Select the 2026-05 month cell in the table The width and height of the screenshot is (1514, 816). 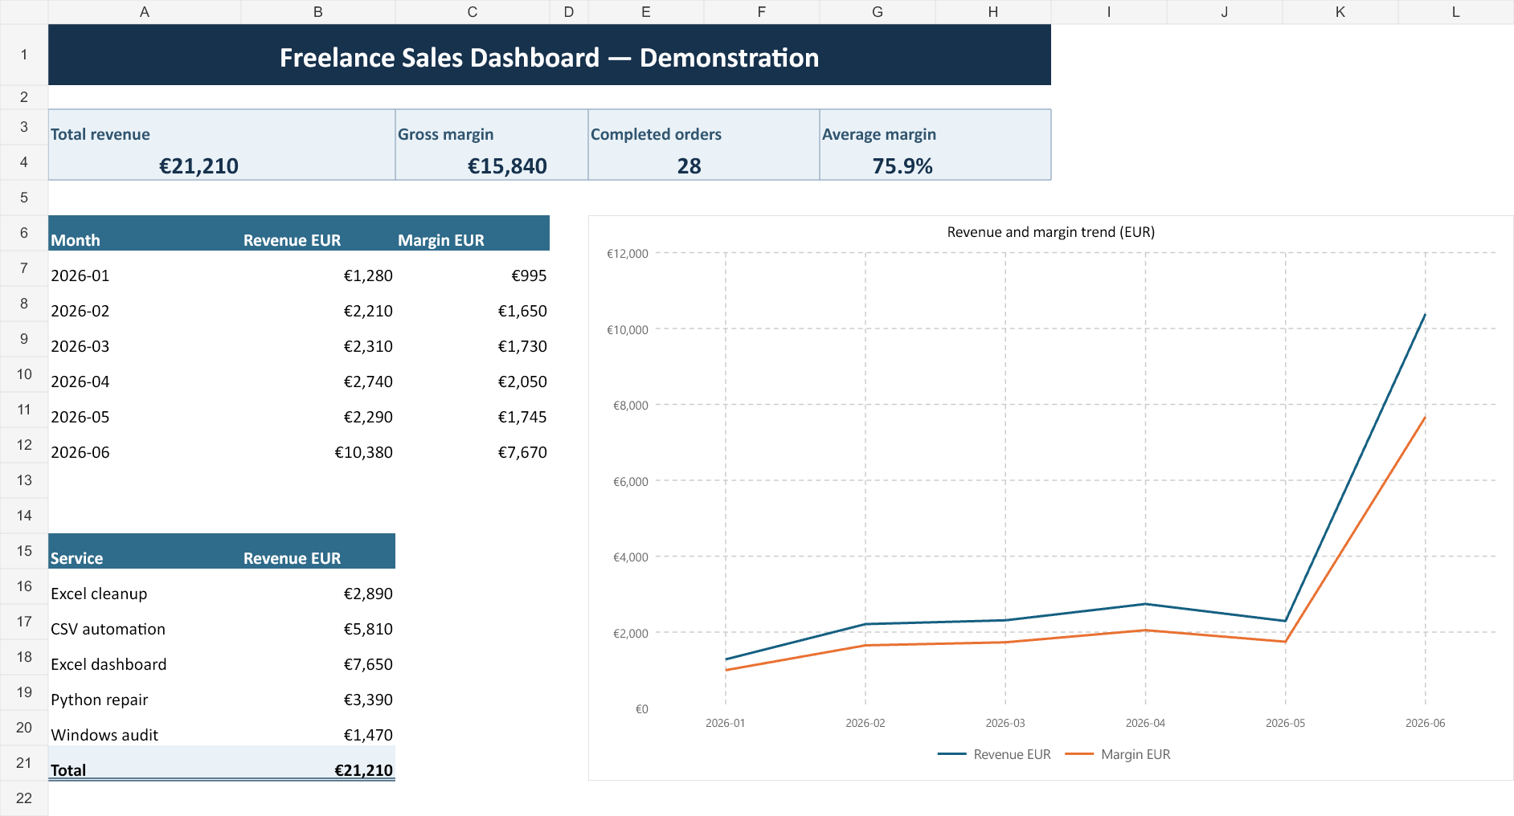click(145, 410)
